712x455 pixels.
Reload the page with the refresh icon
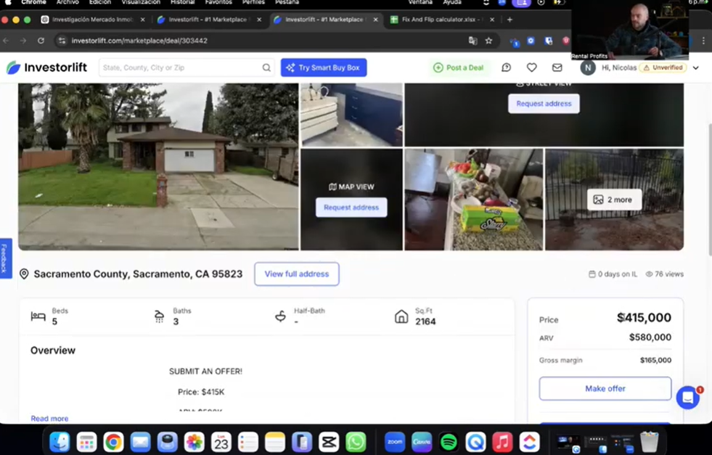(x=41, y=41)
